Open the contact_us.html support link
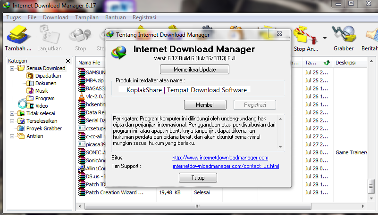The width and height of the screenshot is (378, 215). point(226,166)
